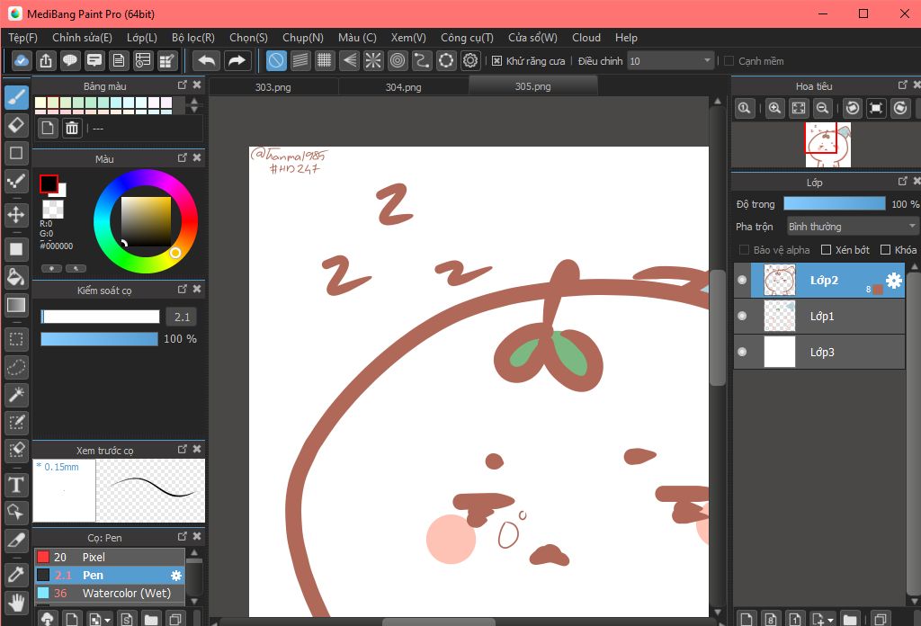Hide the Lớp3 layer
The height and width of the screenshot is (626, 921).
[x=742, y=352]
